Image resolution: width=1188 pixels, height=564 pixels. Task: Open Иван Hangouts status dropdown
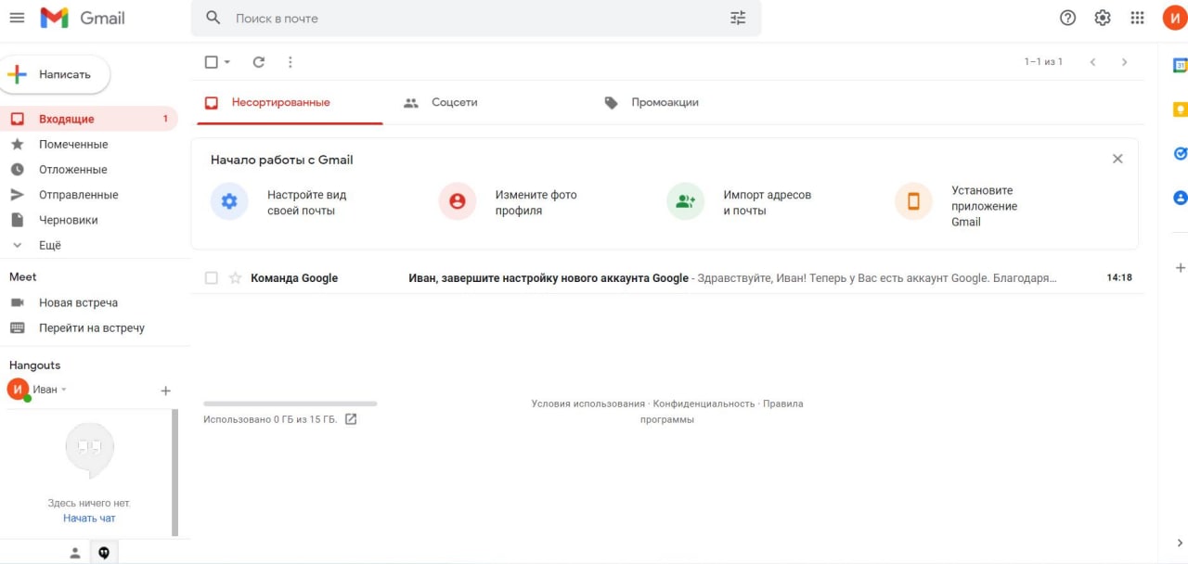tap(63, 390)
